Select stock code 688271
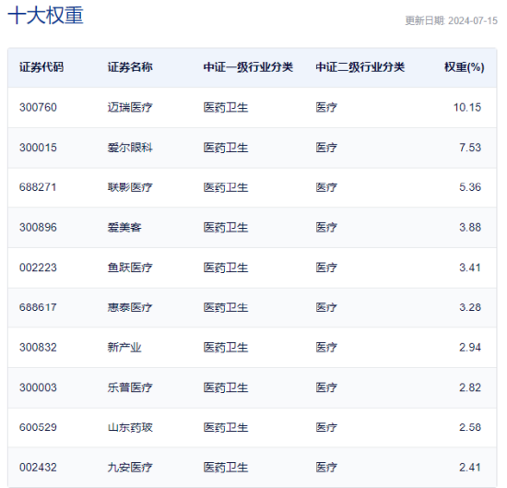This screenshot has height=488, width=507. pos(38,187)
